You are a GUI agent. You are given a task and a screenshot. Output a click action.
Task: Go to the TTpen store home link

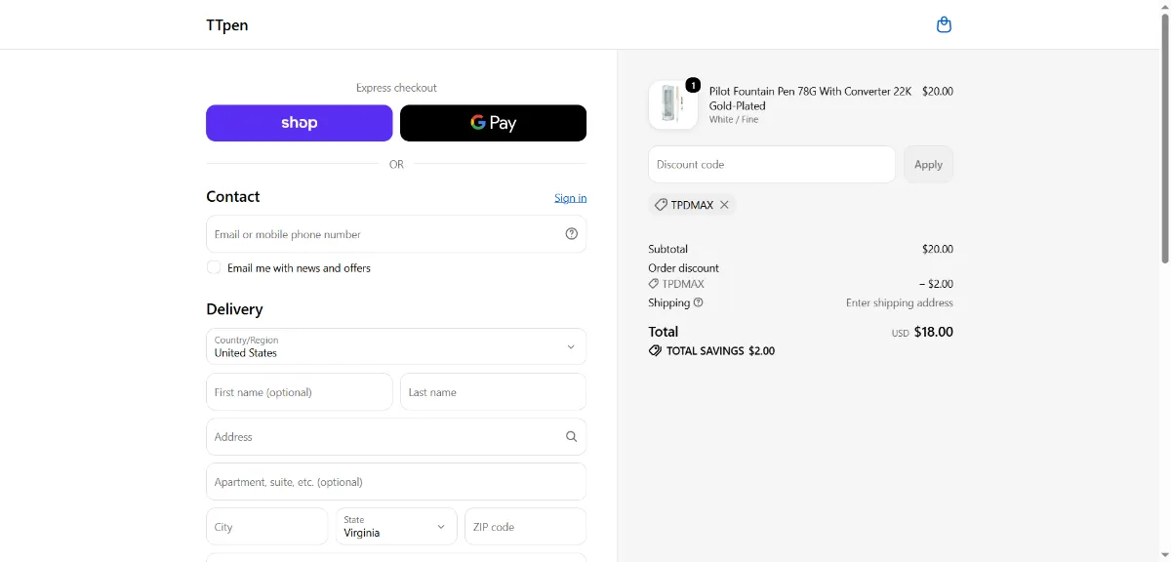click(x=227, y=25)
